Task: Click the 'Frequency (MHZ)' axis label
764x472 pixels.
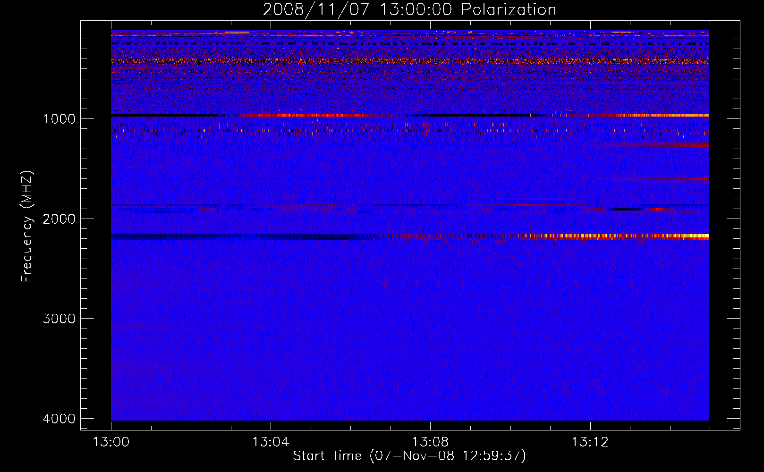Action: click(x=27, y=227)
